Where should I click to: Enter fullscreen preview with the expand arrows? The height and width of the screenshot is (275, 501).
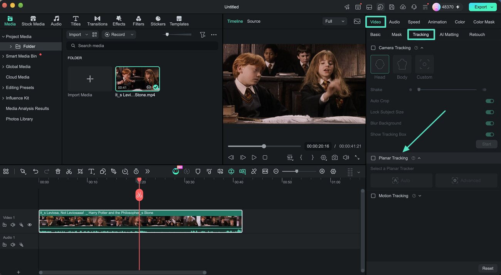coord(357,158)
